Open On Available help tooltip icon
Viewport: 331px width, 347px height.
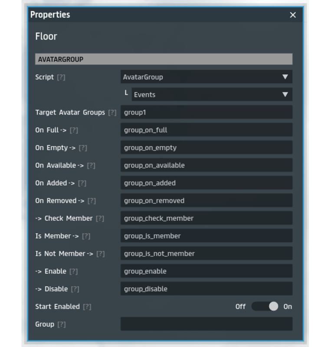click(91, 166)
